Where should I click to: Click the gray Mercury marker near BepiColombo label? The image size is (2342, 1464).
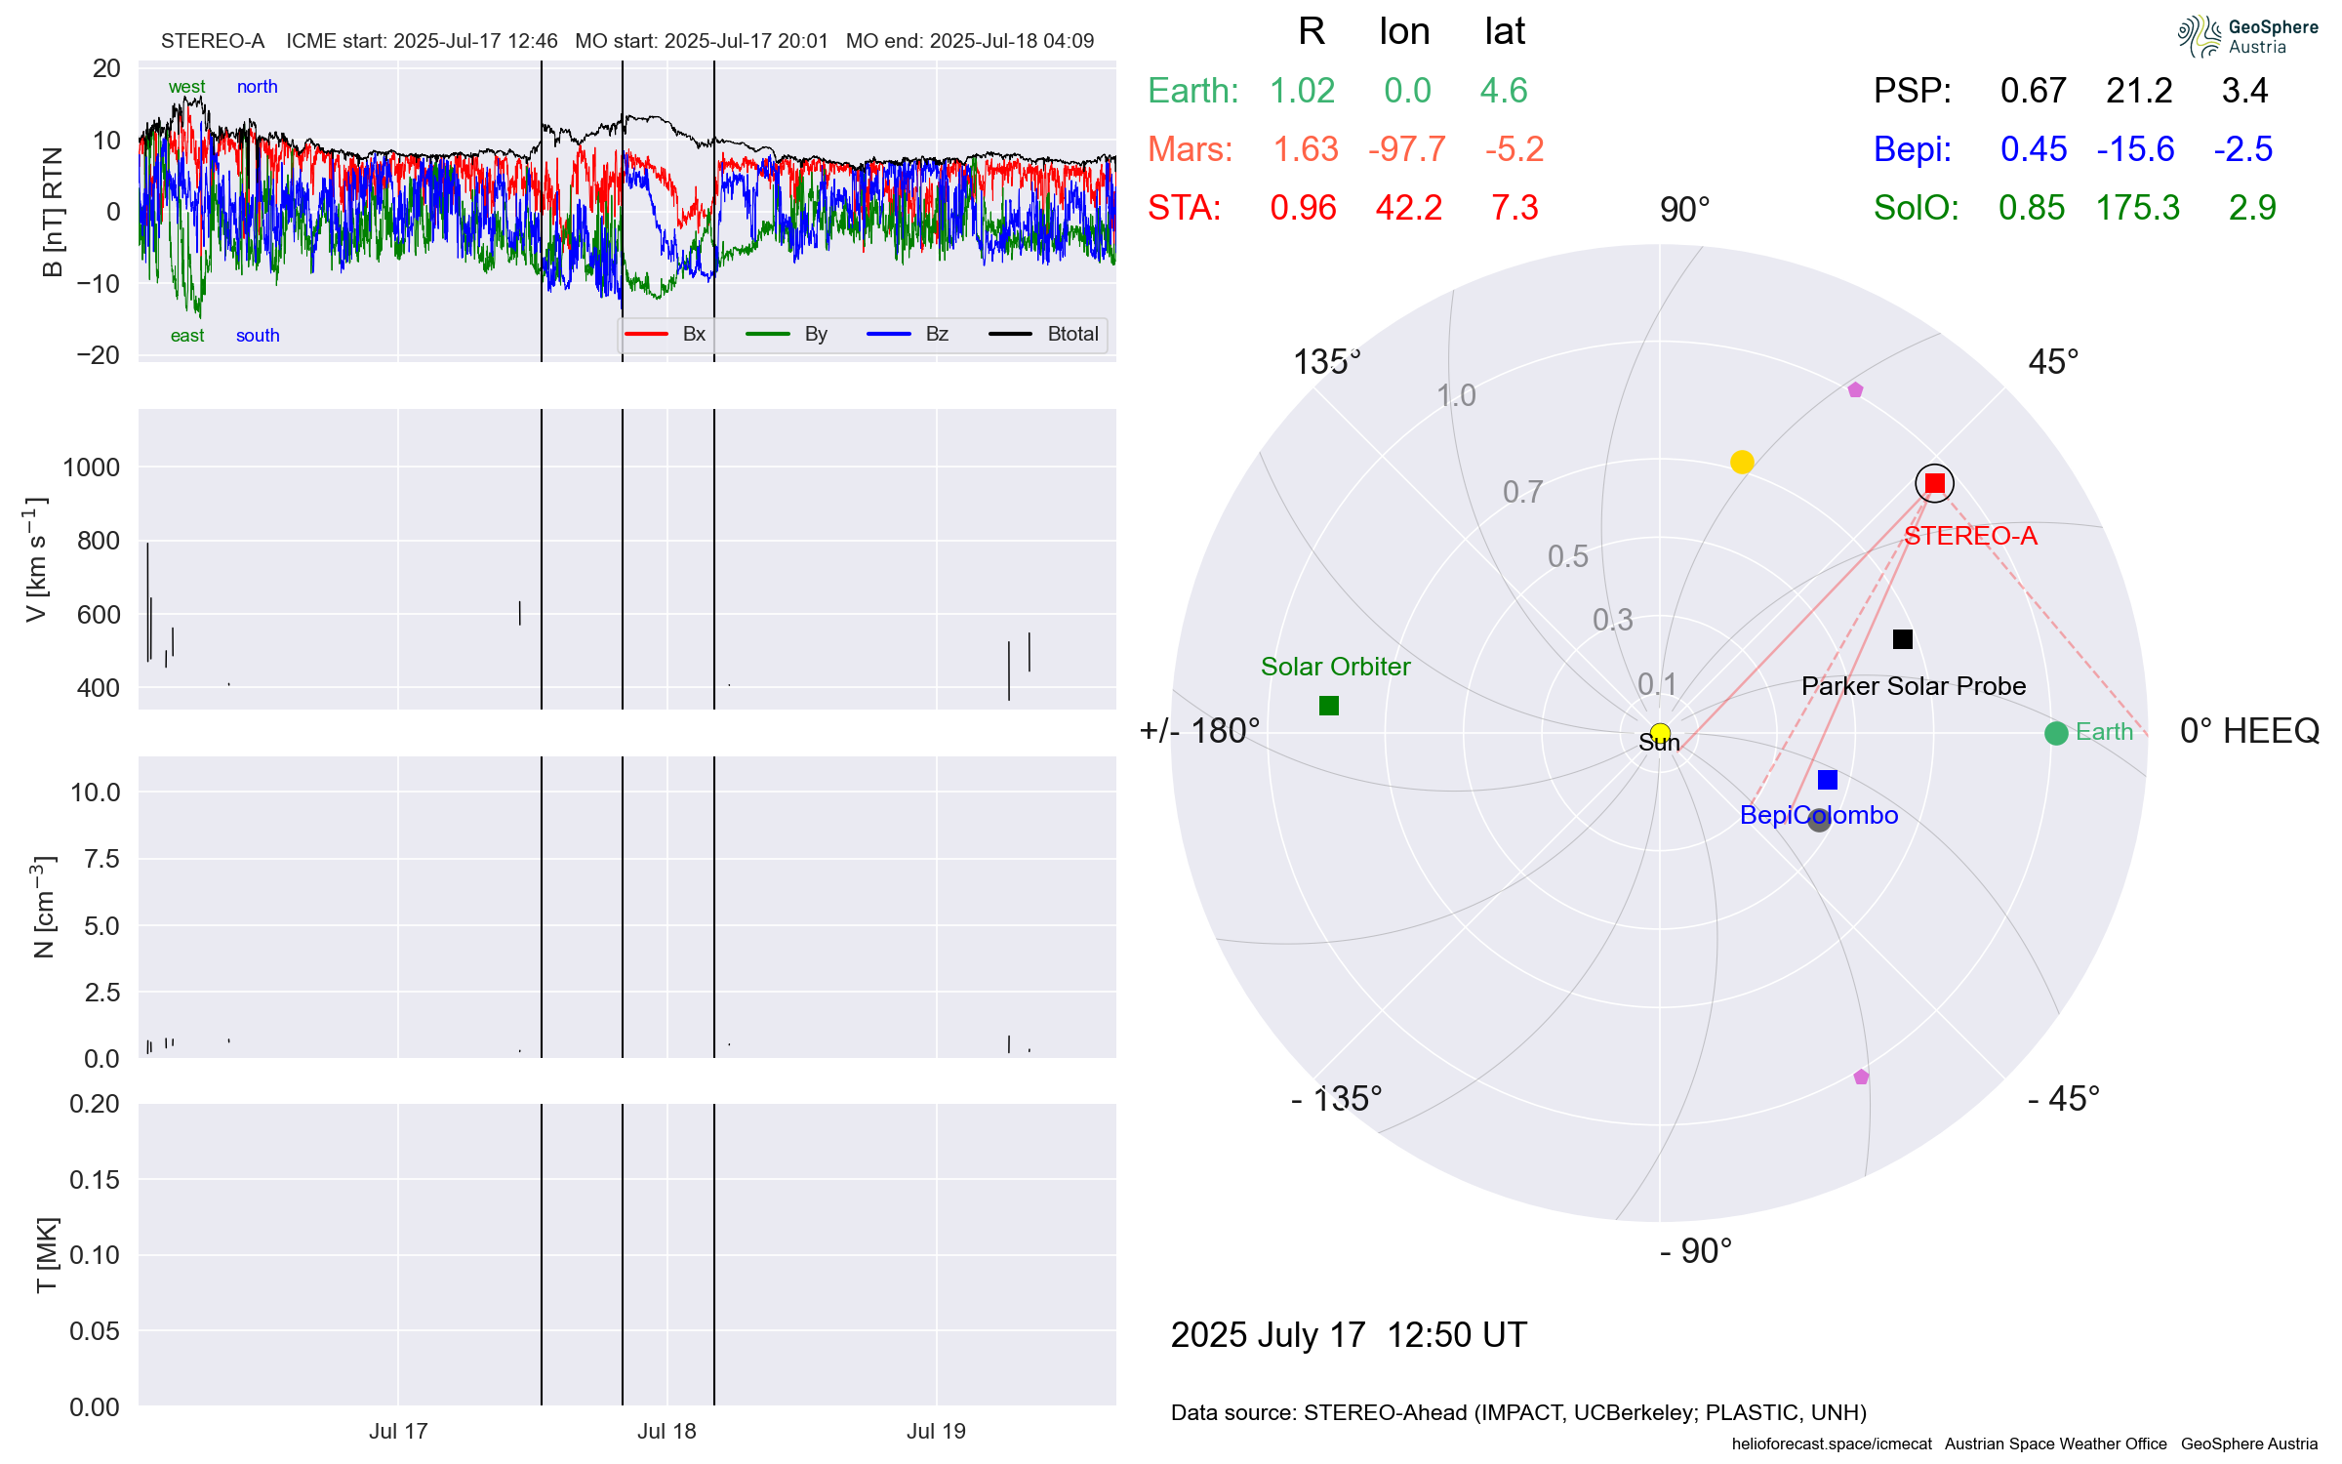pos(1819,820)
